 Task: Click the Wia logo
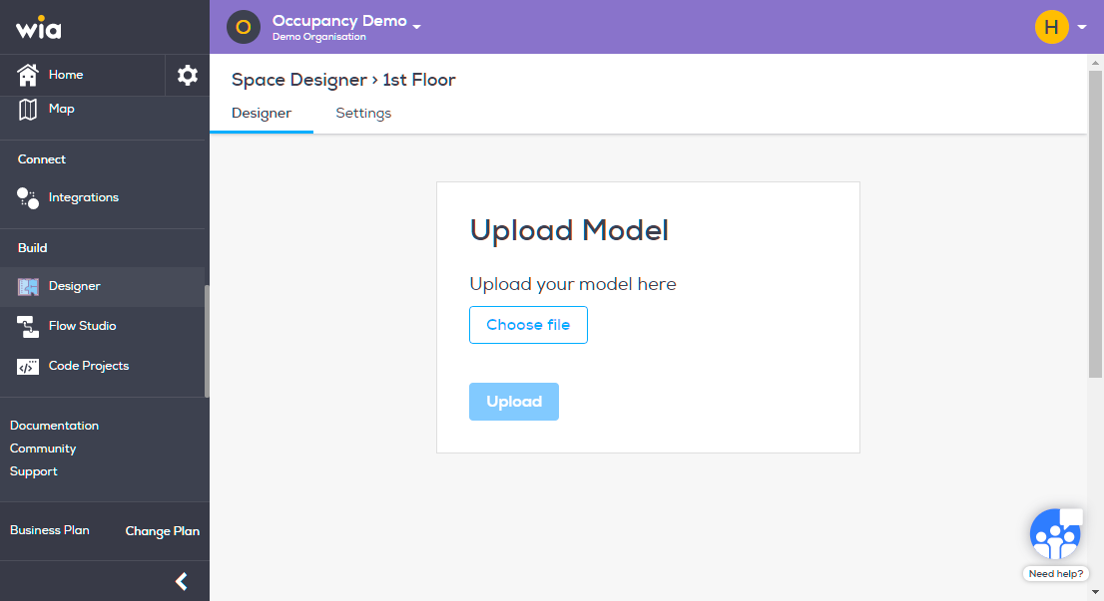(39, 28)
